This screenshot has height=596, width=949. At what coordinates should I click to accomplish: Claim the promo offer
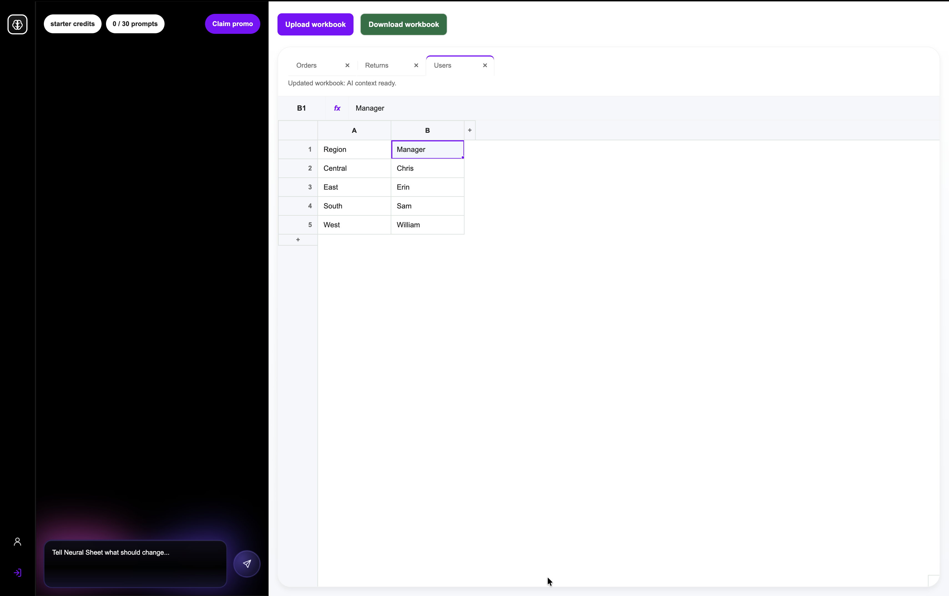click(x=233, y=24)
